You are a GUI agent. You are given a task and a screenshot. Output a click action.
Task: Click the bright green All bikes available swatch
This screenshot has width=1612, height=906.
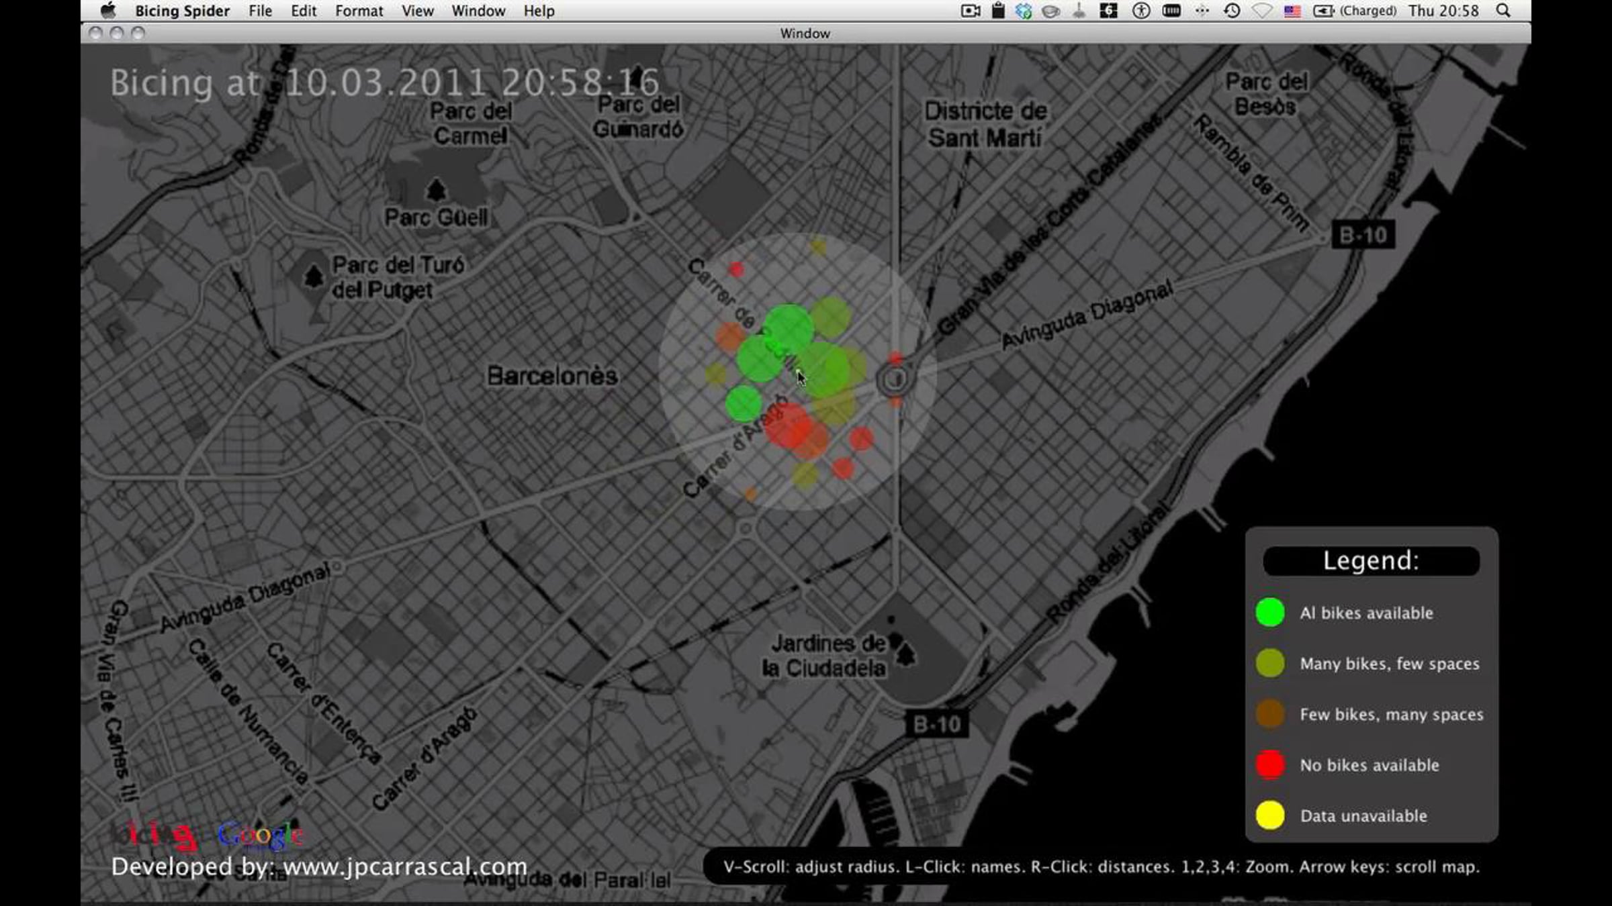pos(1270,612)
